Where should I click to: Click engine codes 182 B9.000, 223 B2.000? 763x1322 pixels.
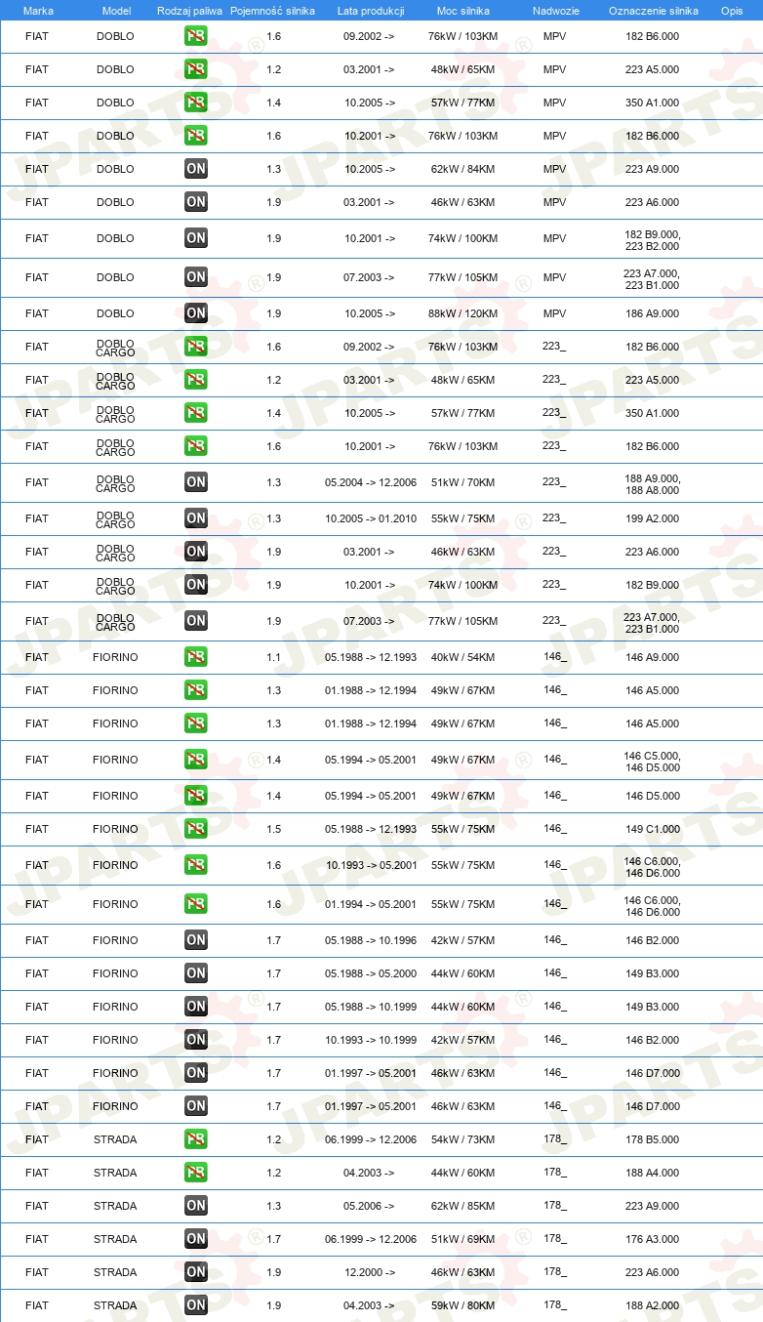[653, 240]
